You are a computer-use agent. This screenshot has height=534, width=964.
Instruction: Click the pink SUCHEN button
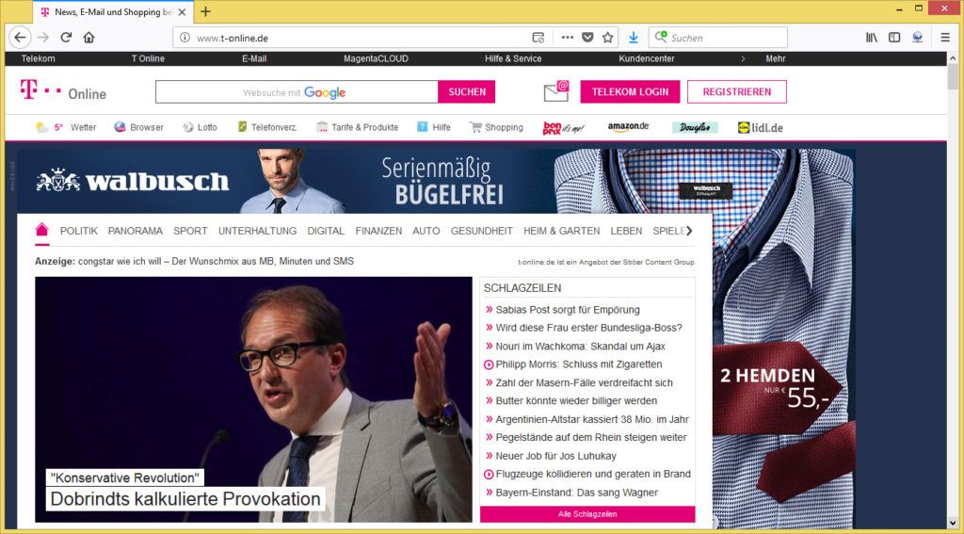tap(467, 91)
